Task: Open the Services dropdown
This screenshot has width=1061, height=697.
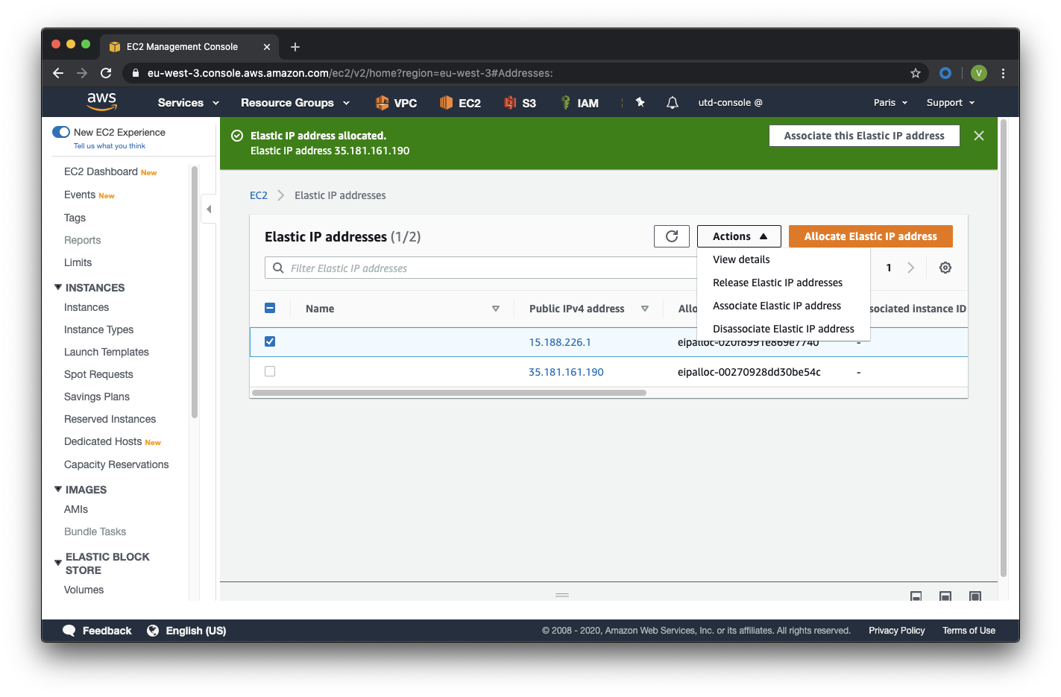Action: (x=189, y=103)
